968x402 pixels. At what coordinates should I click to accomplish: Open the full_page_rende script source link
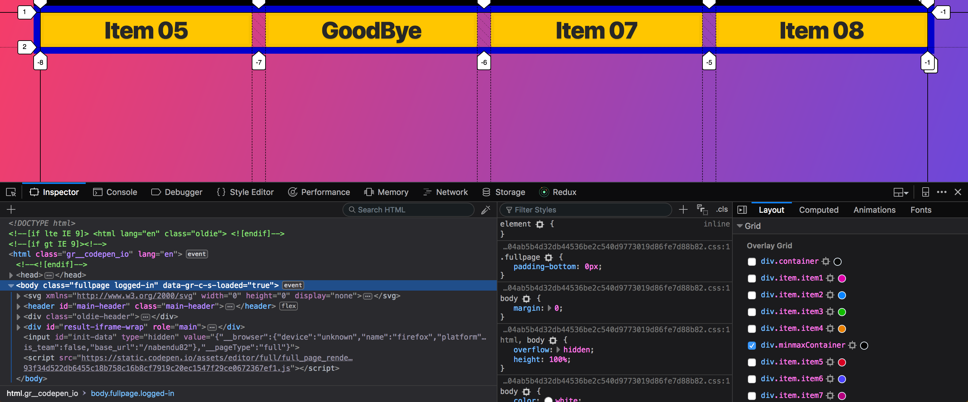[x=217, y=358]
